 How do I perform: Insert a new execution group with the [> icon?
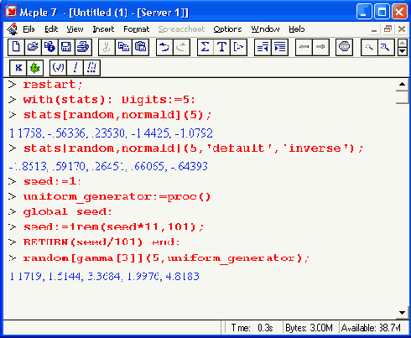(x=239, y=47)
